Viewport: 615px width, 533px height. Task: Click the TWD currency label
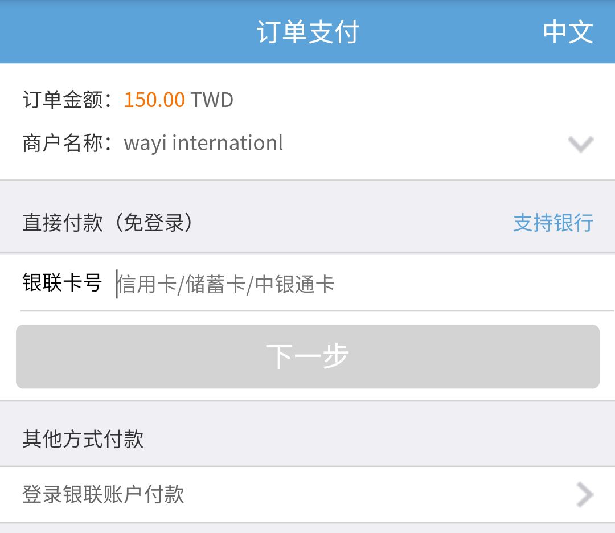(x=212, y=100)
